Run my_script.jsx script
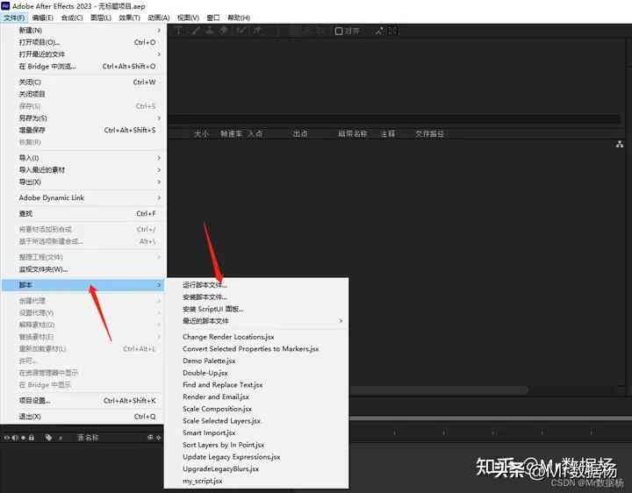Screen dimensions: 632x493 256,481
